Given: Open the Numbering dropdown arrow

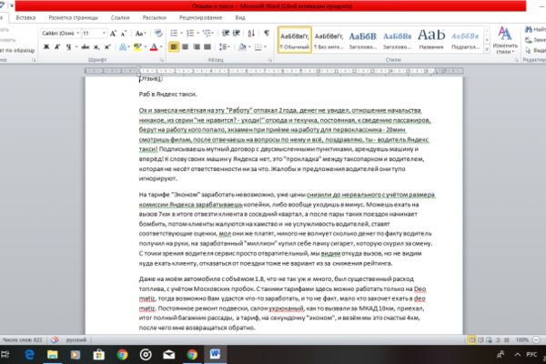Looking at the screenshot, I should coord(197,34).
